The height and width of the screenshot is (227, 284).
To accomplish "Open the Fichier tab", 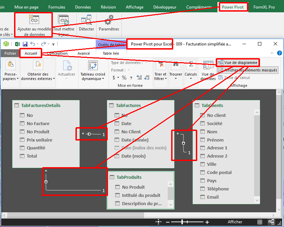I will pos(10,53).
